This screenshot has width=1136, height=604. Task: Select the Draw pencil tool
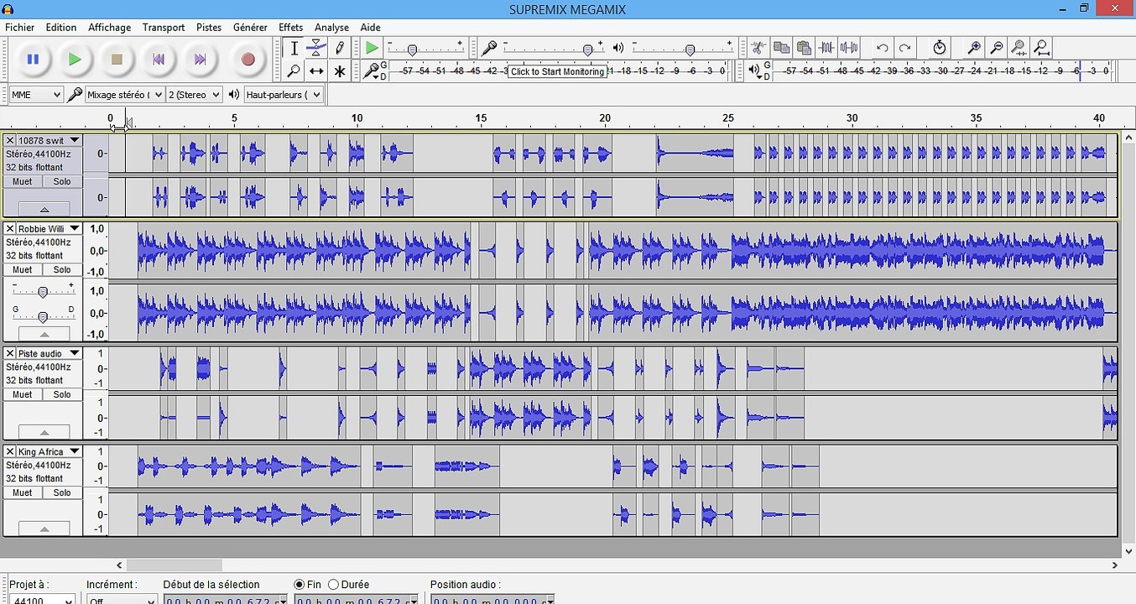click(x=339, y=49)
